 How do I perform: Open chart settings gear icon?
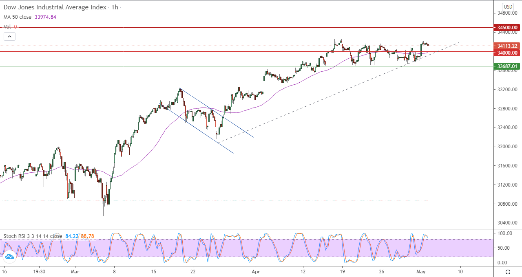click(x=508, y=272)
